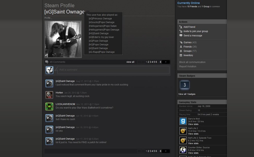This screenshot has height=157, width=254.
Task: Expand the previous names dropdown arrow
Action: (x=88, y=12)
